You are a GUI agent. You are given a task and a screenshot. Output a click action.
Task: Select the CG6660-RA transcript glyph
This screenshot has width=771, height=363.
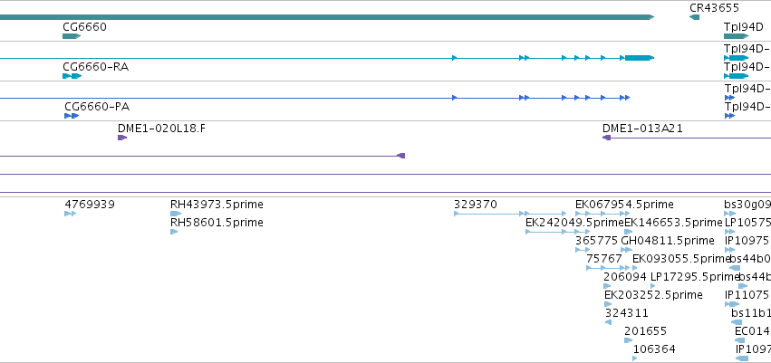tap(72, 76)
